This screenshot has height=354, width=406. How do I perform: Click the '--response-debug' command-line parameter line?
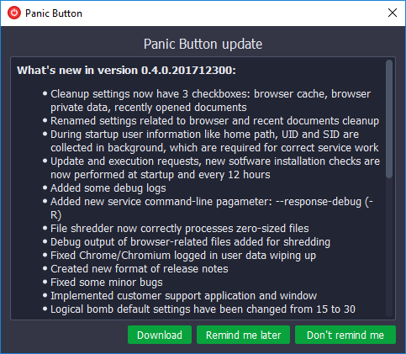212,209
